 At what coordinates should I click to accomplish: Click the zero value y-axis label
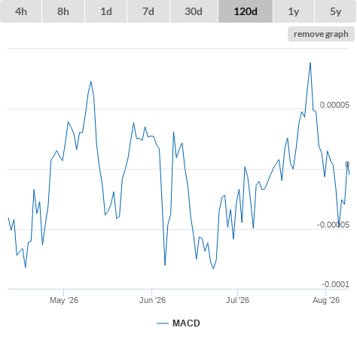tap(347, 164)
